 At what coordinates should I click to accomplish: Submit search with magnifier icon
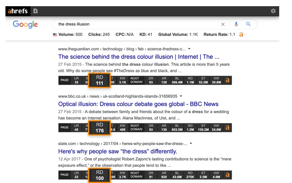click(x=248, y=24)
